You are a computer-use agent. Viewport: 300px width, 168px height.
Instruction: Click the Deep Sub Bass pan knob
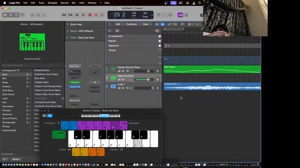pyautogui.click(x=157, y=79)
